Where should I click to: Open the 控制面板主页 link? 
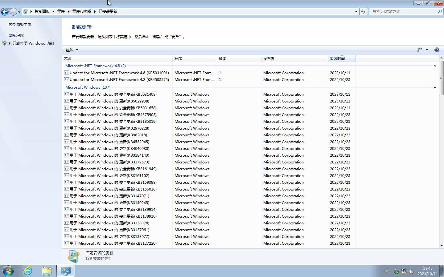(20, 25)
